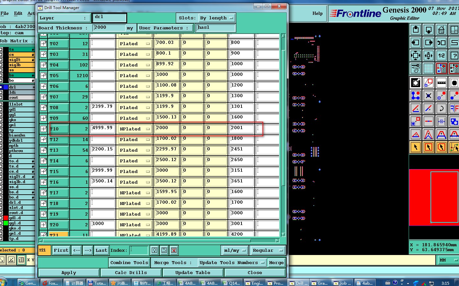The width and height of the screenshot is (459, 286).
Task: Click the zoom out all-directions icon
Action: 416,55
